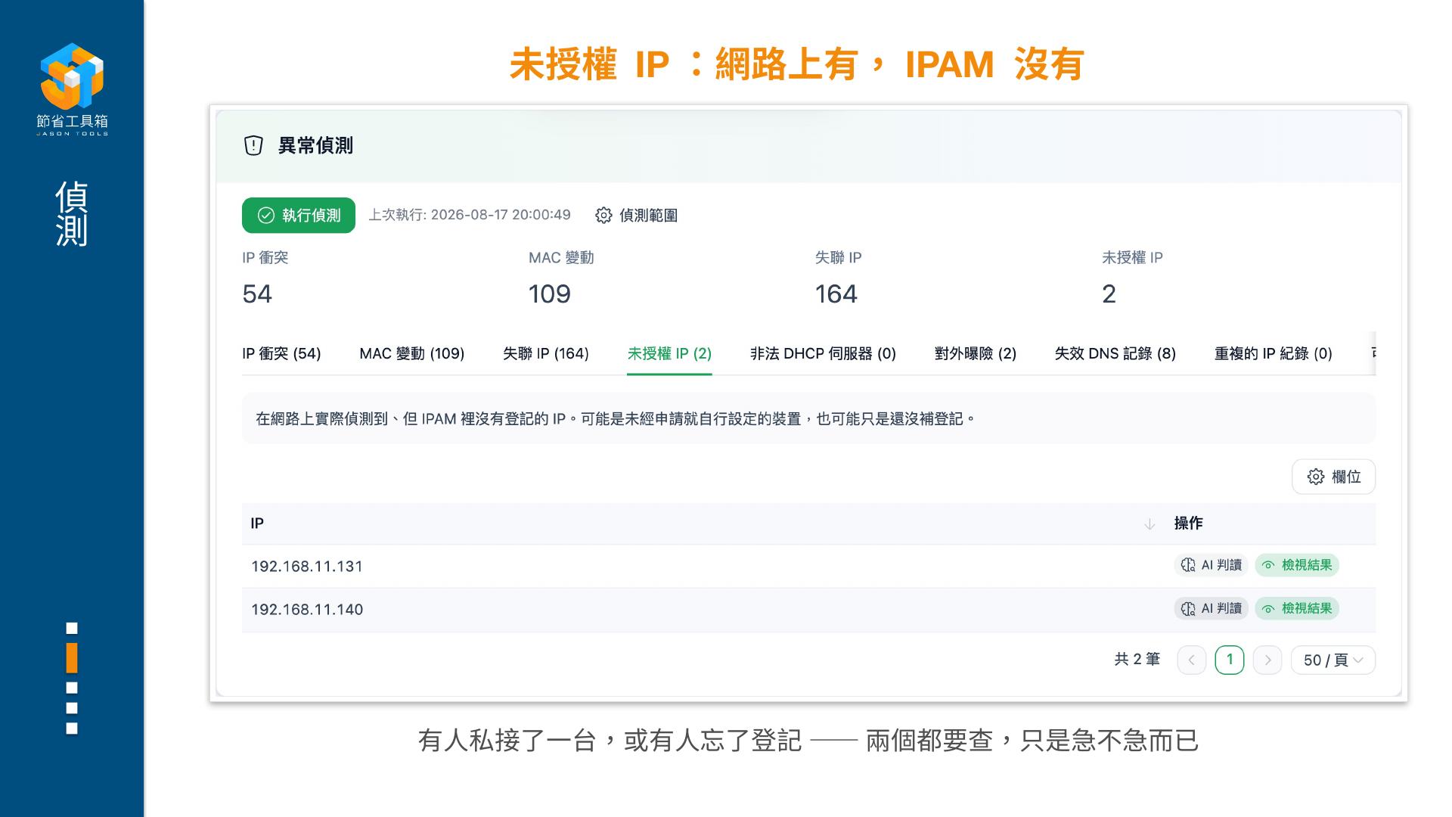This screenshot has width=1452, height=817.
Task: Click the top white slide progress square
Action: click(x=72, y=628)
